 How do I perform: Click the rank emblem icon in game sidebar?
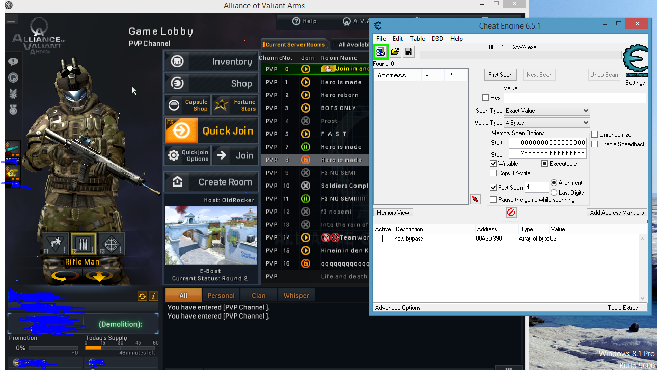pos(13,94)
